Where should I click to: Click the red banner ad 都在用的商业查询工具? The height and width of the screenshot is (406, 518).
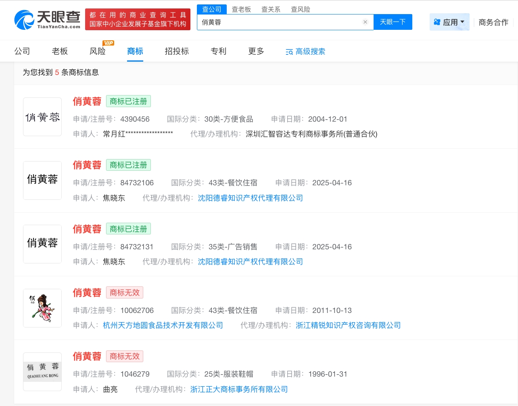(138, 19)
